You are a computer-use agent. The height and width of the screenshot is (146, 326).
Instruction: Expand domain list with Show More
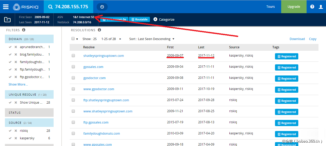click(x=18, y=84)
